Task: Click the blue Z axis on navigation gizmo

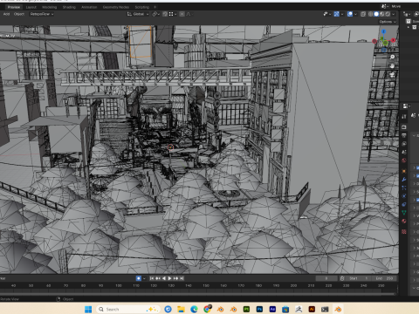Action: coord(383,31)
